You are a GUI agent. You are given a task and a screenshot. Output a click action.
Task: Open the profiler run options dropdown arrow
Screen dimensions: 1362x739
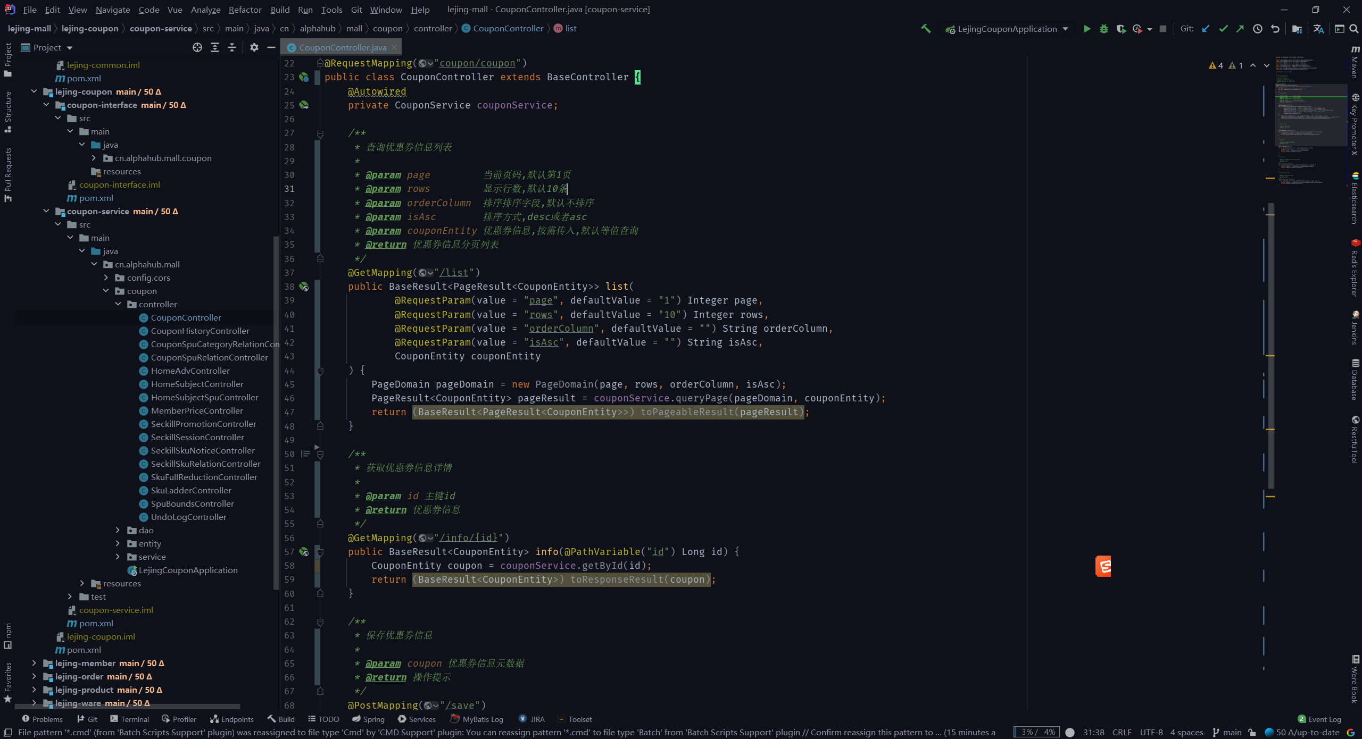[x=1150, y=29]
